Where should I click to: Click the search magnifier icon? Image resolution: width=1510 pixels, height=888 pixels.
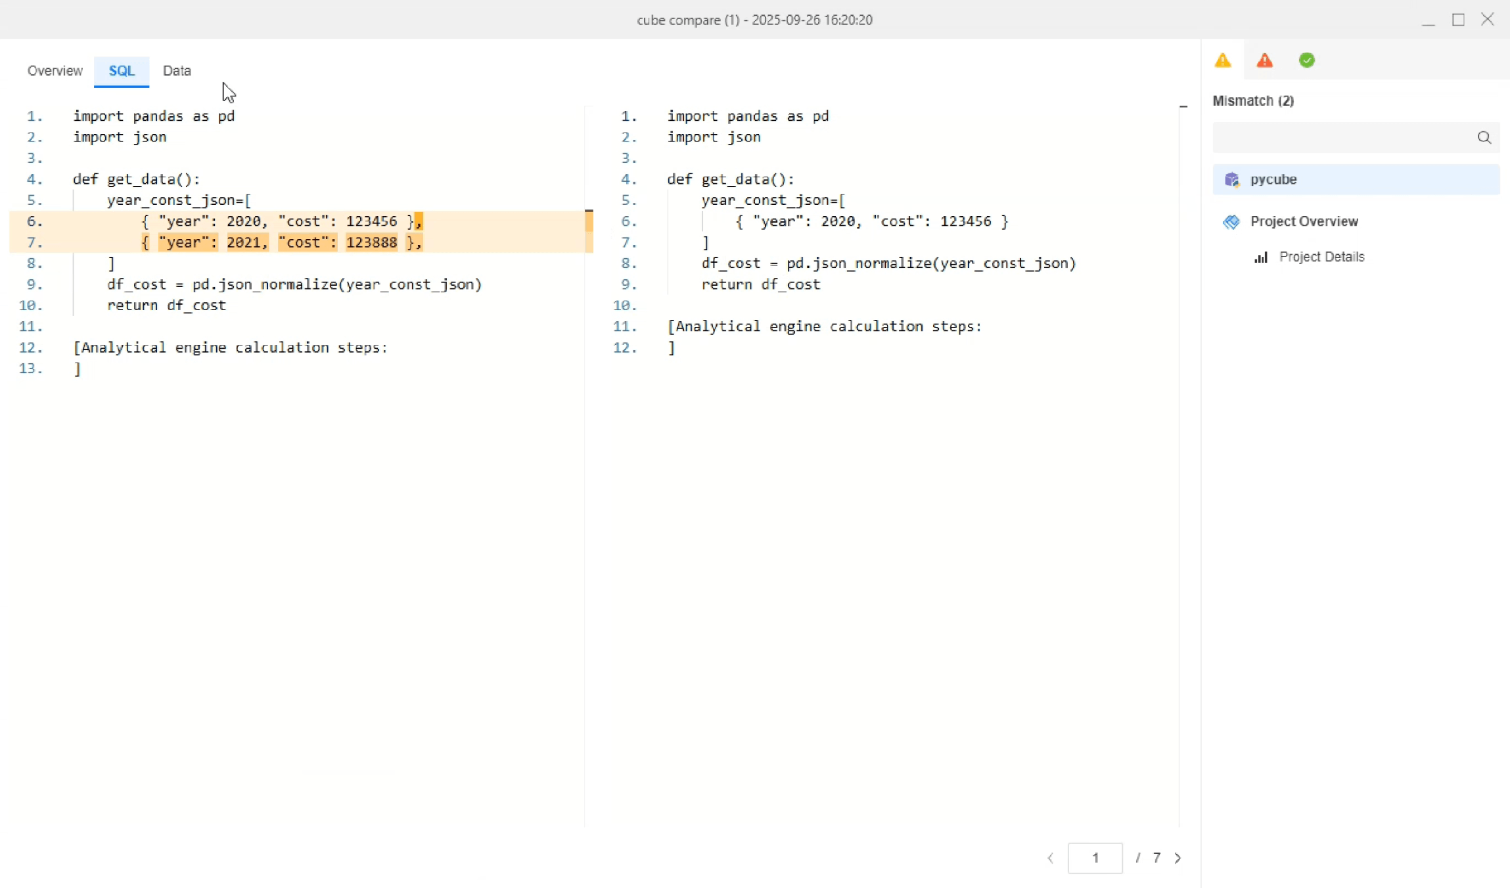(1484, 137)
